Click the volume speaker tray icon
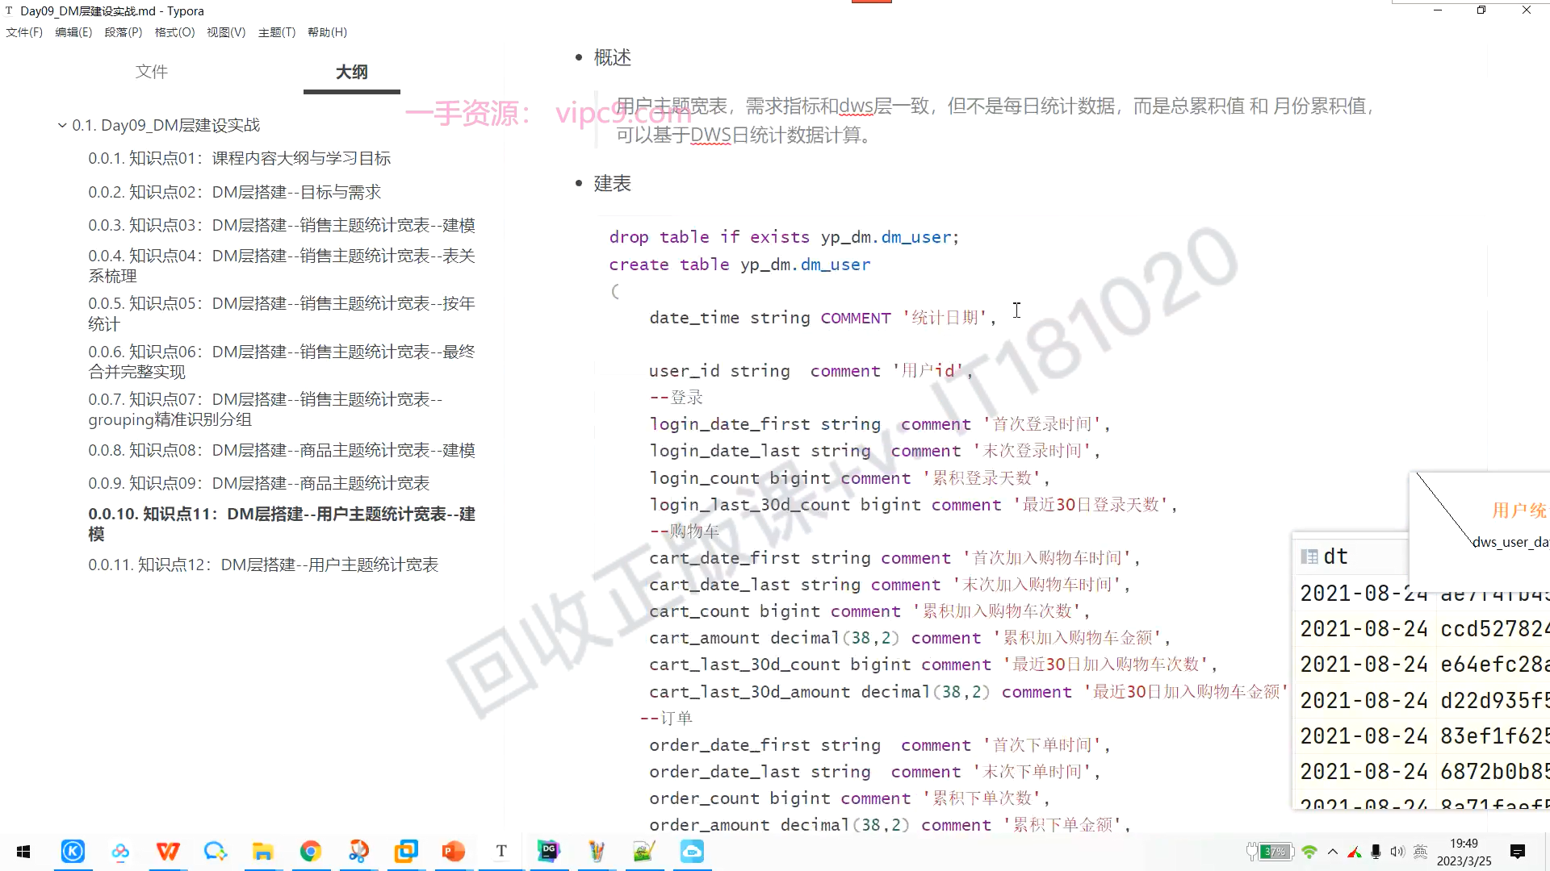The height and width of the screenshot is (871, 1550). click(1397, 852)
